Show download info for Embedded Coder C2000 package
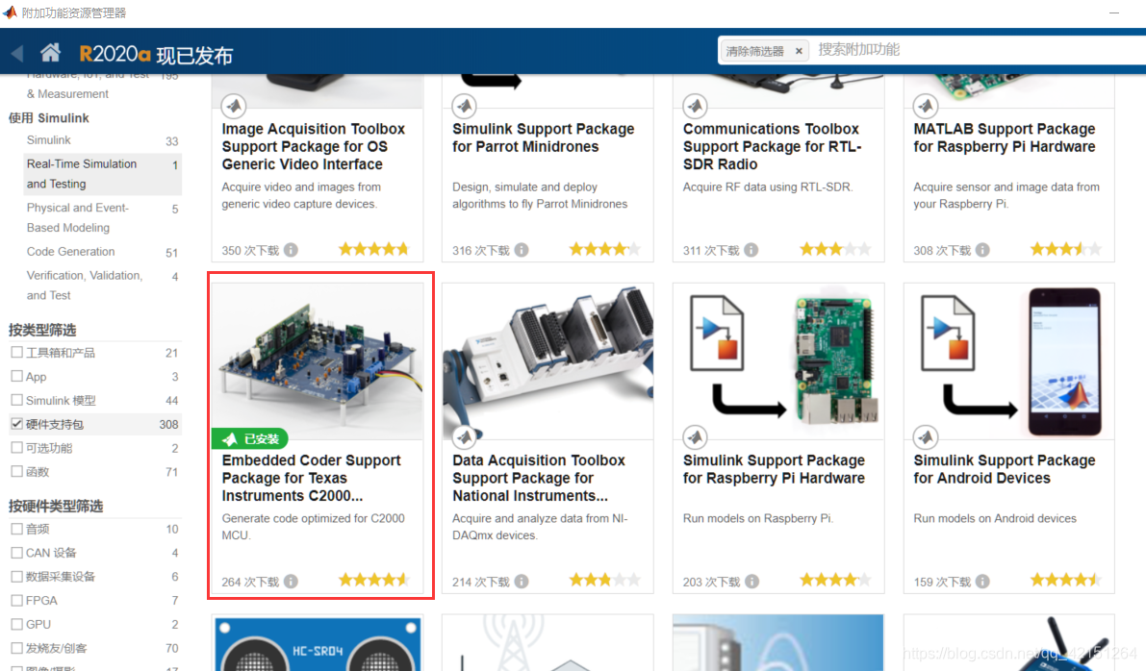Viewport: 1146px width, 671px height. click(x=291, y=582)
